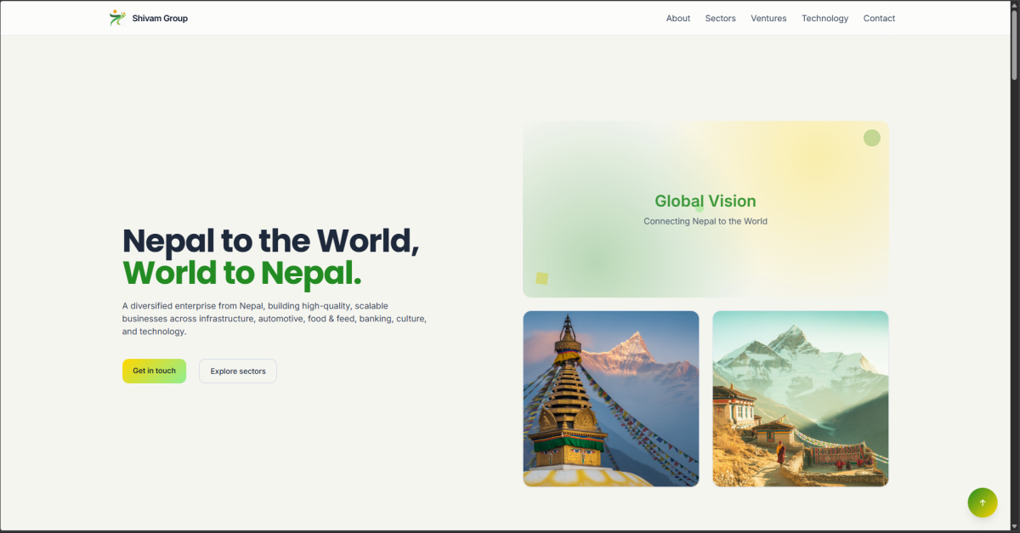Go to the Sectors nav item
1020x533 pixels.
click(720, 19)
